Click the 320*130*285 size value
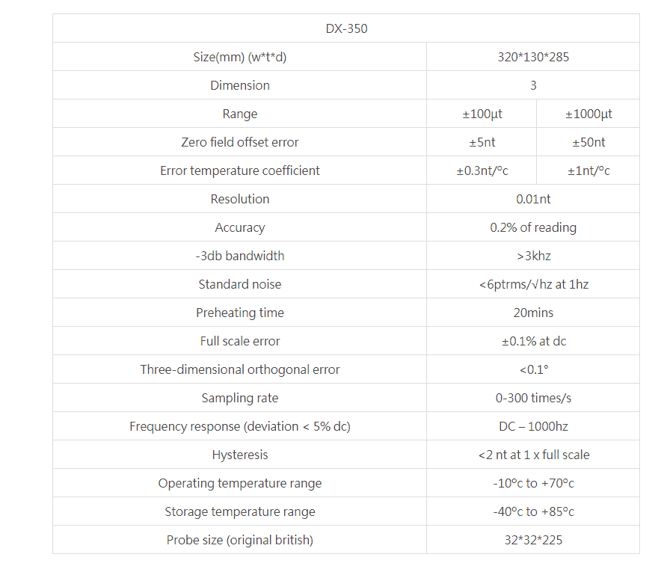Screen dimensions: 664x581 coord(533,57)
